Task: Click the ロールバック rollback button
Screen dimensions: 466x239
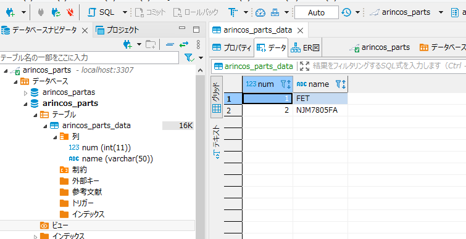Action: [196, 12]
